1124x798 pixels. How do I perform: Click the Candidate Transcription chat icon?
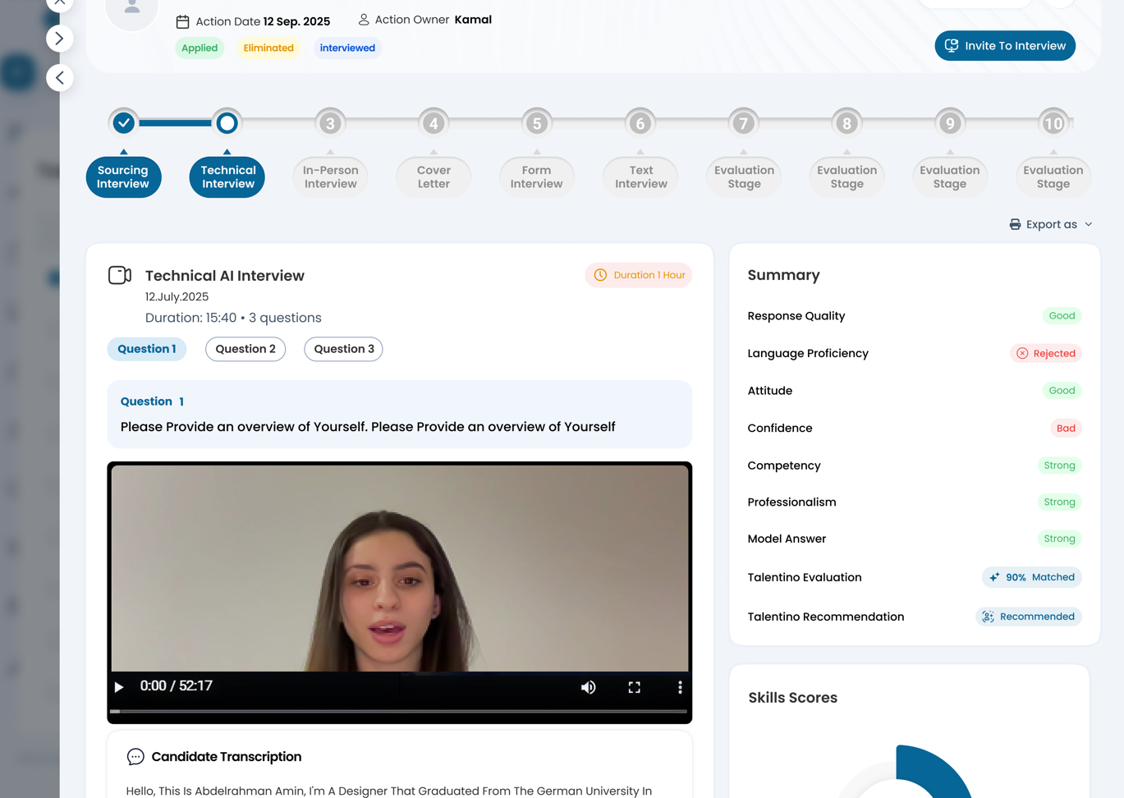(x=135, y=757)
